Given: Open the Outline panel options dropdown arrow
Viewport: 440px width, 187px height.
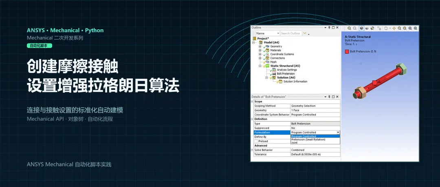Looking at the screenshot, I should (x=326, y=27).
